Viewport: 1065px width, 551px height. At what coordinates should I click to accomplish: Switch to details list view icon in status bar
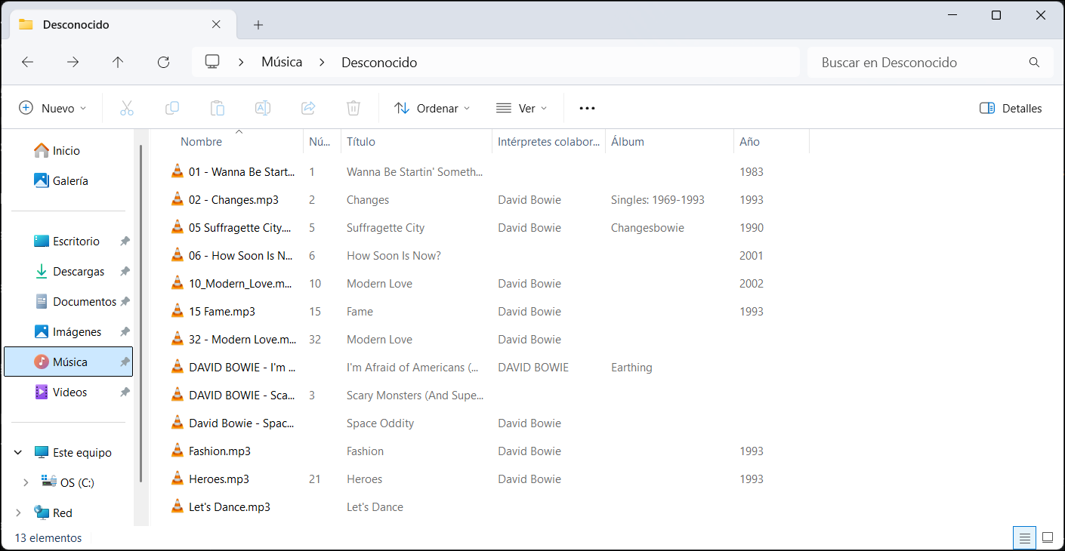pos(1024,538)
